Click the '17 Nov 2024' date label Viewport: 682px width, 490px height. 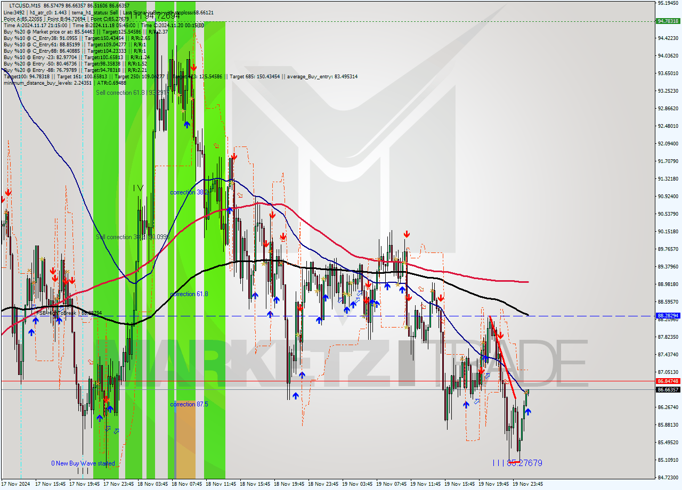[x=16, y=484]
